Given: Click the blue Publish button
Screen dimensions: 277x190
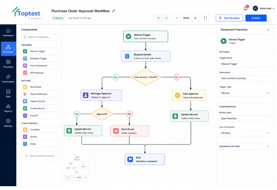Looking at the screenshot, I should [256, 18].
